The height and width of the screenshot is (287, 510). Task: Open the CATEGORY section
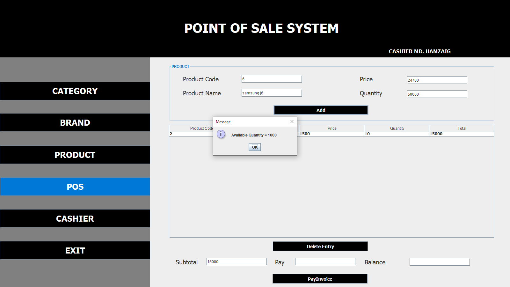(75, 91)
